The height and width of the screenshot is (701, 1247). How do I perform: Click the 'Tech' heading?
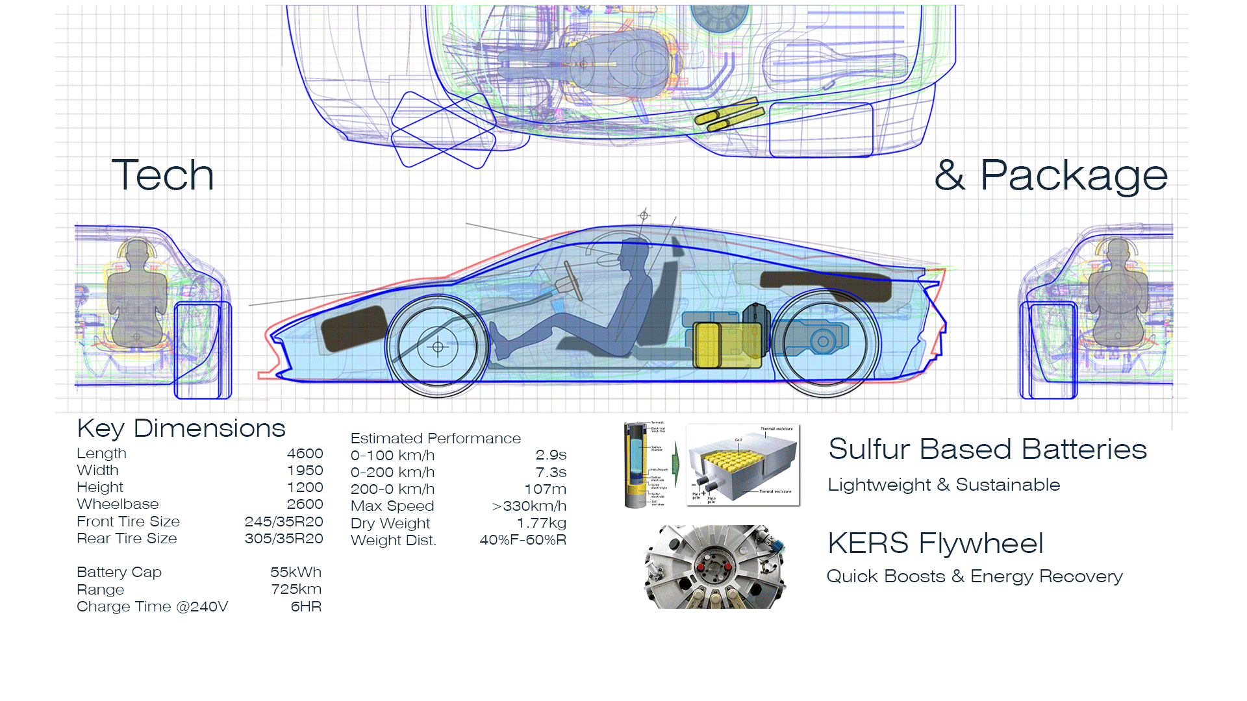click(x=162, y=175)
